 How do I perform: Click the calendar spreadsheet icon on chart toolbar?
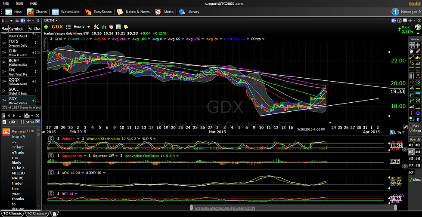118,27
